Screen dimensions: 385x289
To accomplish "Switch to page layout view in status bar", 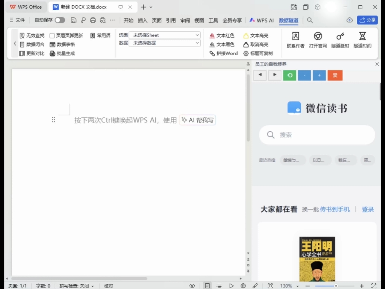I will [x=207, y=286].
